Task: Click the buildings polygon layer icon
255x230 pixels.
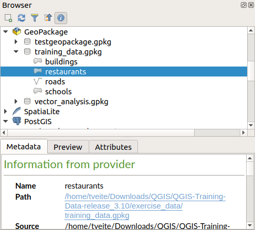Action: pos(38,61)
